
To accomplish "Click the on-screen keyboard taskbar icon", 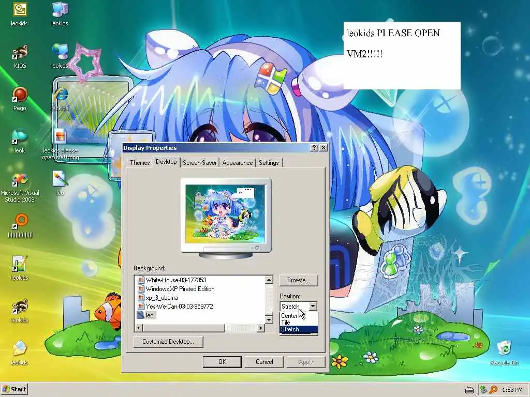I will click(469, 390).
